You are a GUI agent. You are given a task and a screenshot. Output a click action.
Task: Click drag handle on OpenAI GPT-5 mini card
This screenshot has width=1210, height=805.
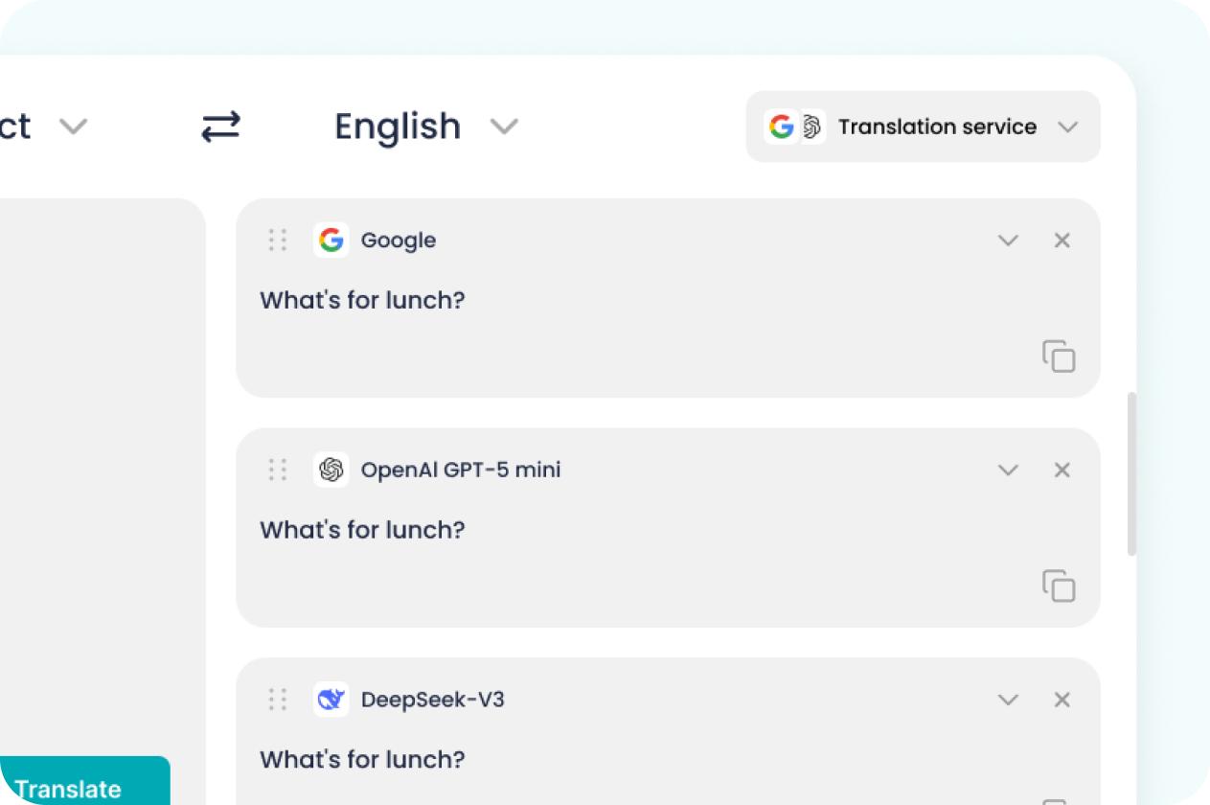[278, 470]
